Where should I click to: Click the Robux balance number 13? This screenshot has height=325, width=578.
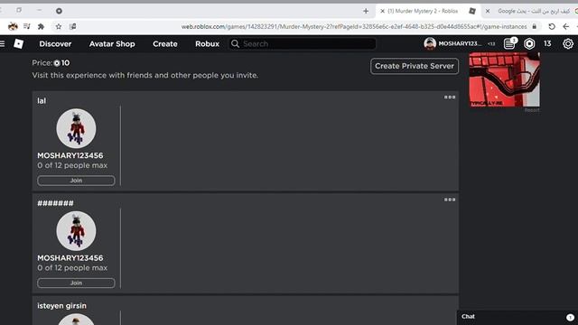tap(547, 43)
